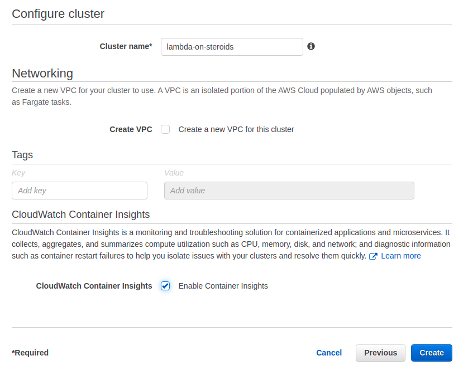
Task: Click the info icon beside Cluster name
Action: [311, 46]
